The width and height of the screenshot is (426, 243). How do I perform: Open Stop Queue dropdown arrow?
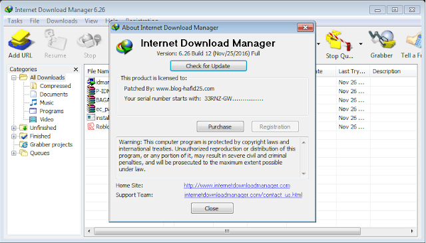pos(361,44)
